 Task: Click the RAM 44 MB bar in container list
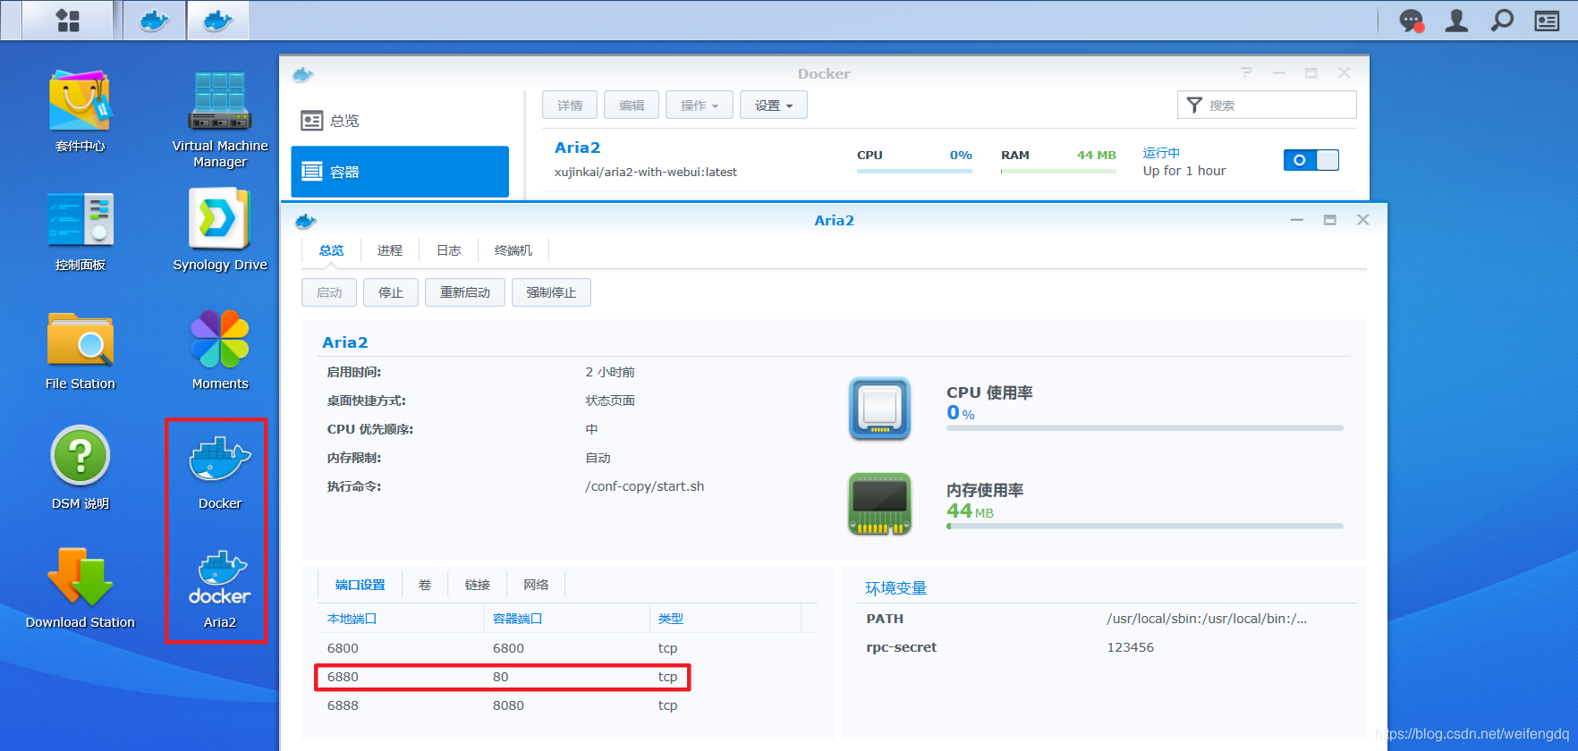[x=1058, y=171]
